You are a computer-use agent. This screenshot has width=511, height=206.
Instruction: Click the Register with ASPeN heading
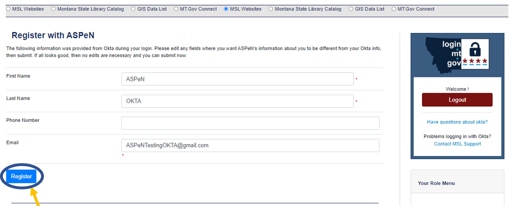[52, 35]
